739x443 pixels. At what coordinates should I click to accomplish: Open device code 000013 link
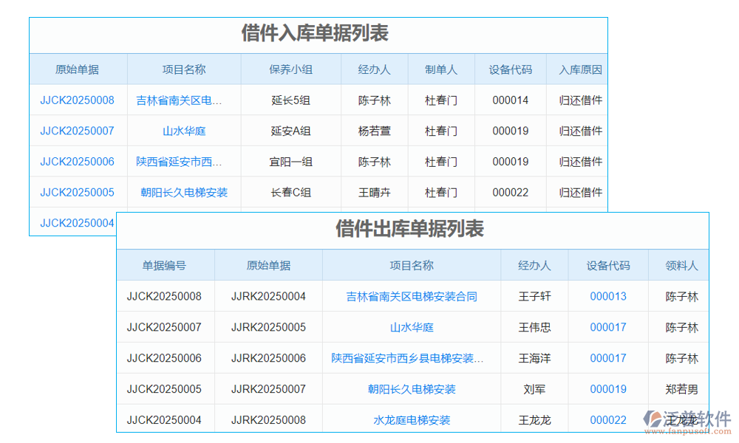pyautogui.click(x=607, y=297)
